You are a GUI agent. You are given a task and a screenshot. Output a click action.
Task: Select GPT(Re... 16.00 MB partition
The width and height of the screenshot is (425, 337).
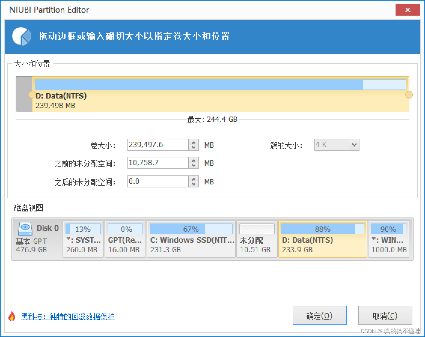(125, 239)
